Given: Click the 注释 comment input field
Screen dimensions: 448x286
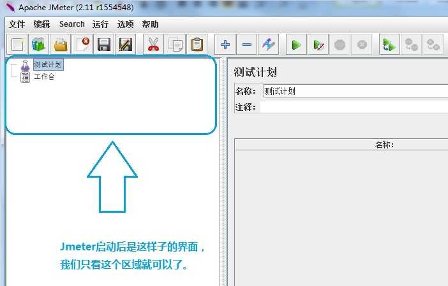Looking at the screenshot, I should point(354,107).
